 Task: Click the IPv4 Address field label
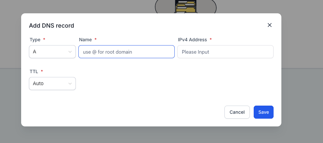192,40
